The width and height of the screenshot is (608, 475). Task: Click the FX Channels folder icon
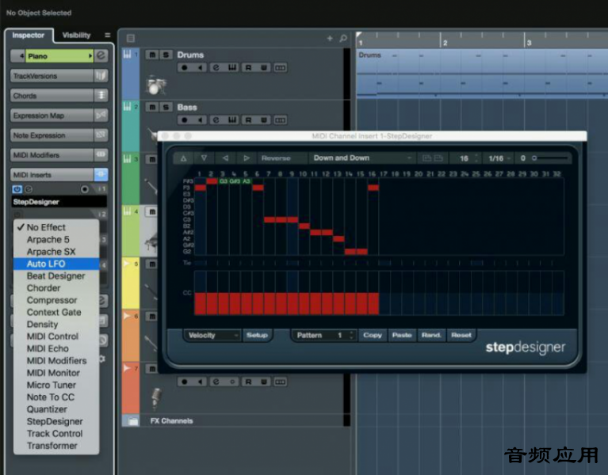coord(133,421)
